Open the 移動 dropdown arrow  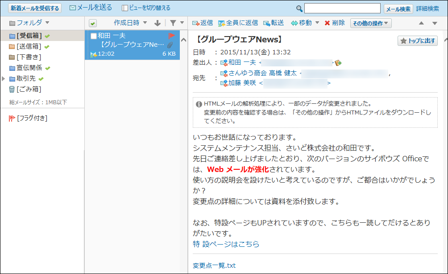coord(317,23)
